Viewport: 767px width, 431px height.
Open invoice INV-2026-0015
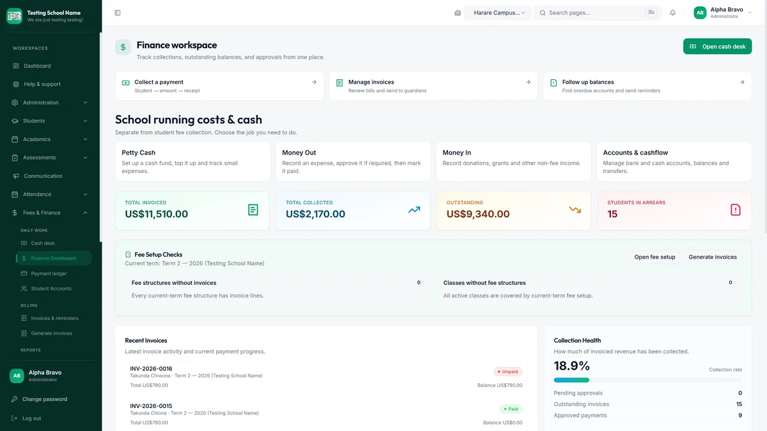326,414
